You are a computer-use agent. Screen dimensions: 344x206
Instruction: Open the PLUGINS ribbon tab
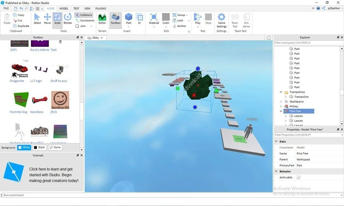pos(101,8)
